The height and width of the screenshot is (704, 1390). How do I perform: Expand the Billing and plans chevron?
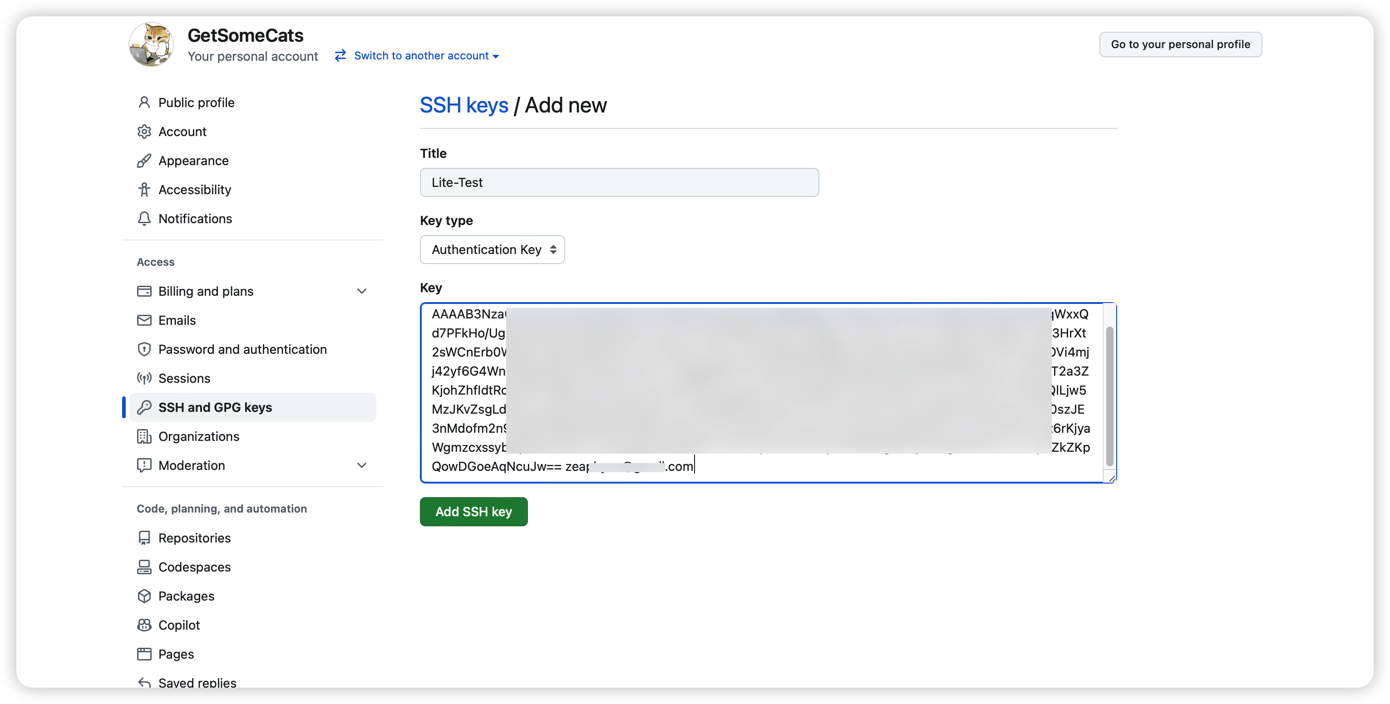click(361, 291)
